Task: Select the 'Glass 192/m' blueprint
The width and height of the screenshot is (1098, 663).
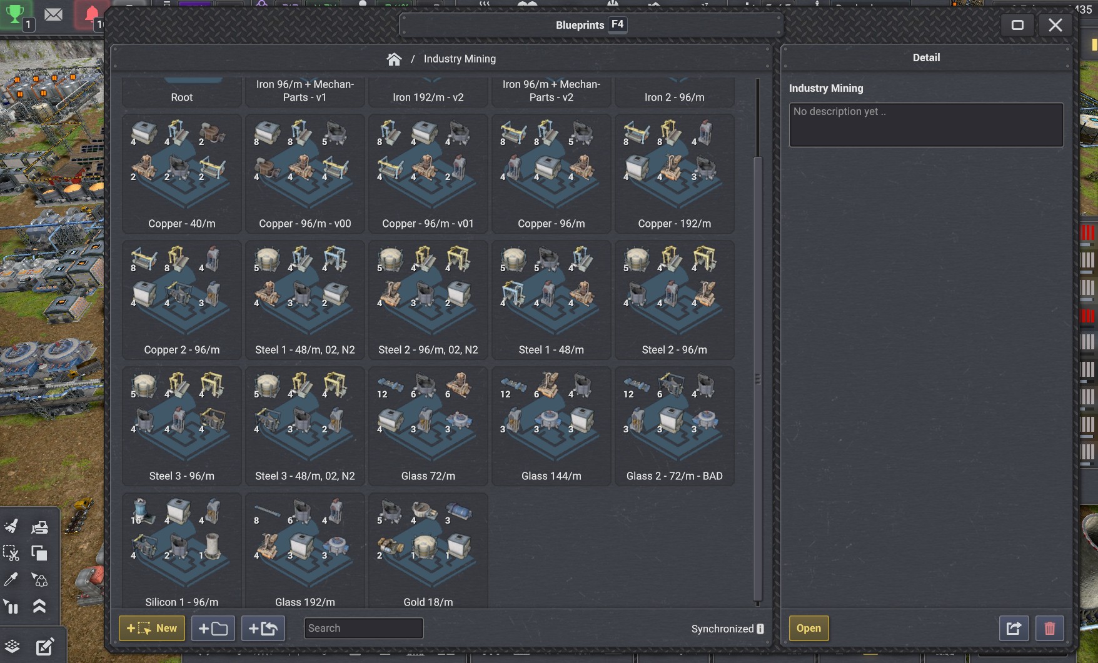Action: pos(305,551)
